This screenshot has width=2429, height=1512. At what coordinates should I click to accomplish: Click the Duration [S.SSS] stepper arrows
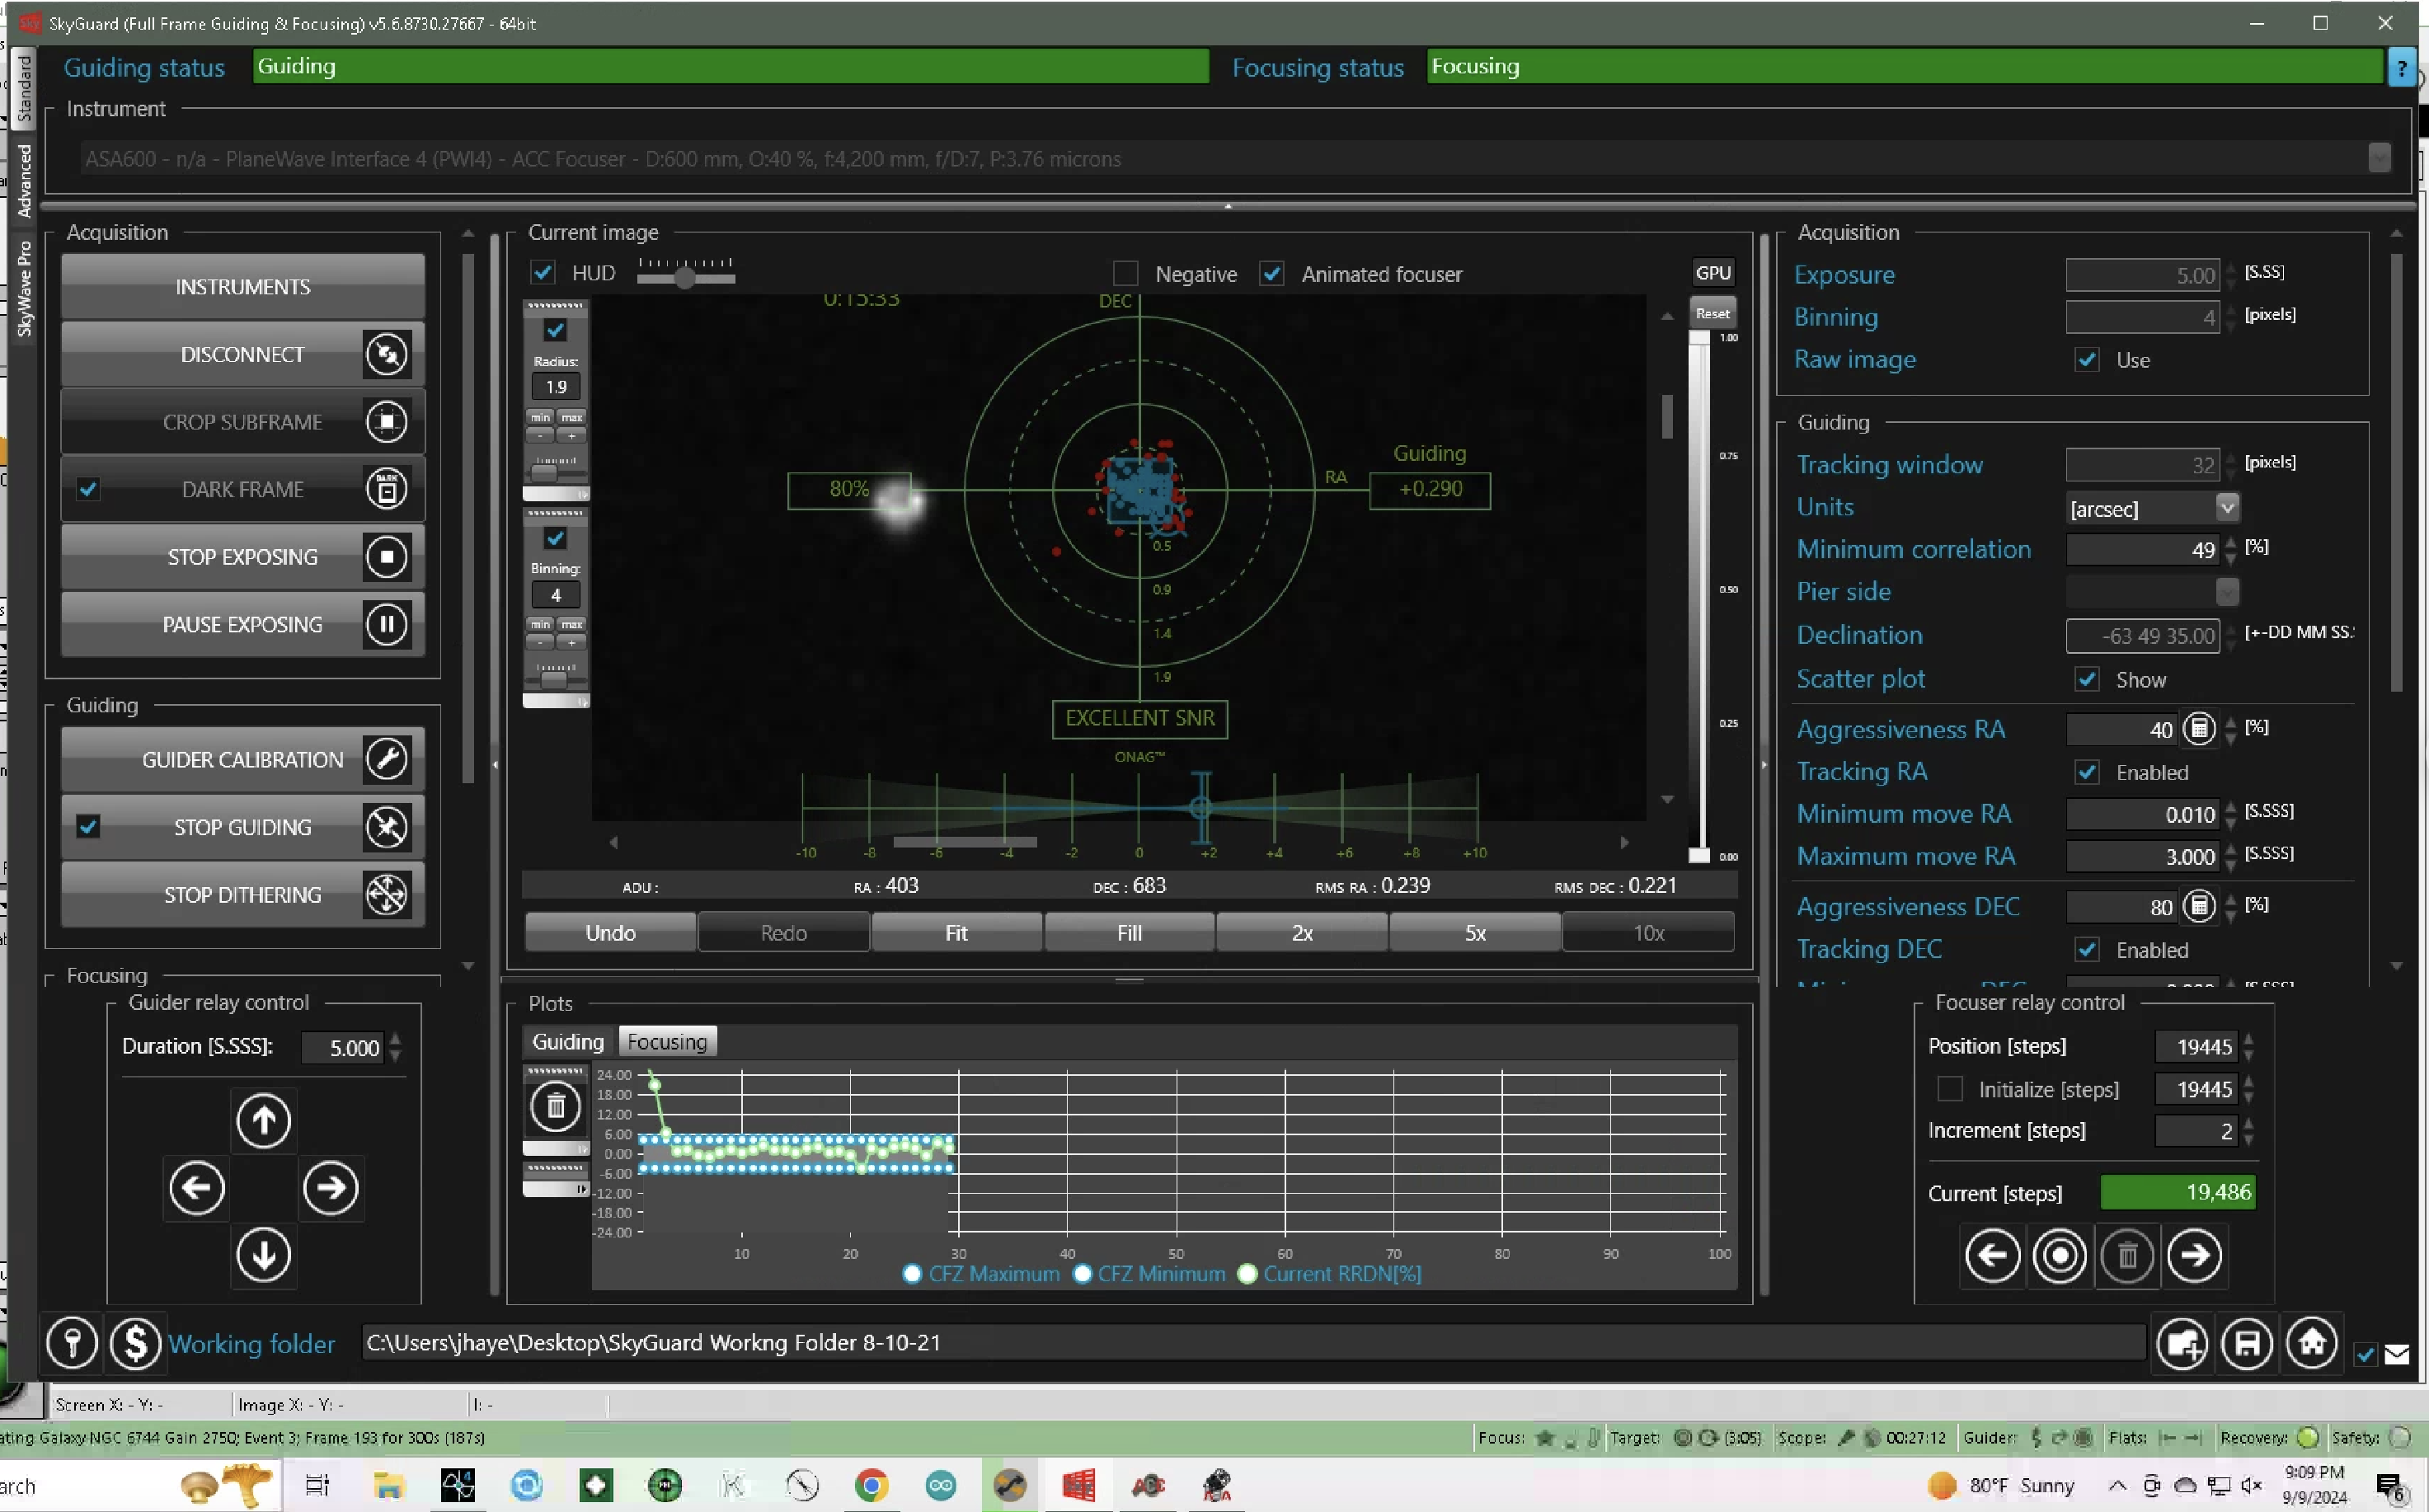pyautogui.click(x=396, y=1047)
